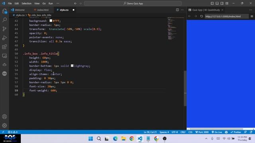Click the remote window status bar icon
255x143 pixels.
point(3,132)
